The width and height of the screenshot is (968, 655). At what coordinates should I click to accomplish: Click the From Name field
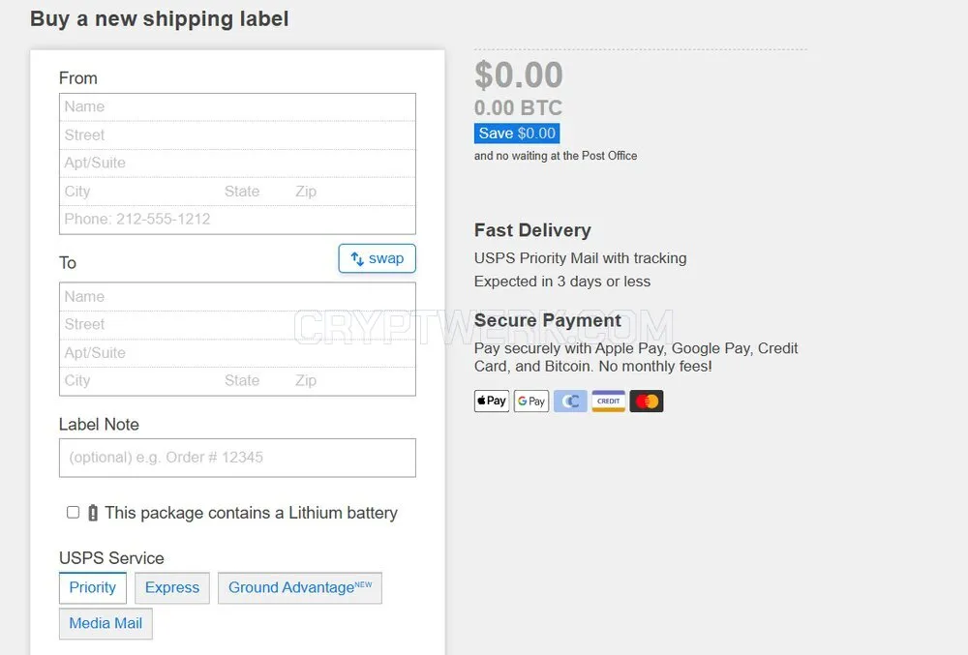(x=238, y=106)
